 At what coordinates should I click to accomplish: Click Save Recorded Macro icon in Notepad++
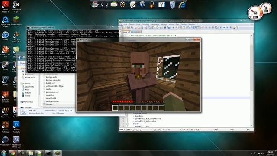pos(216,28)
